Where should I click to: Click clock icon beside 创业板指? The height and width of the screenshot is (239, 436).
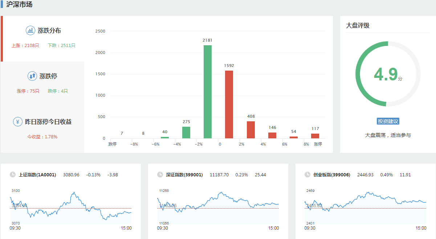307,175
